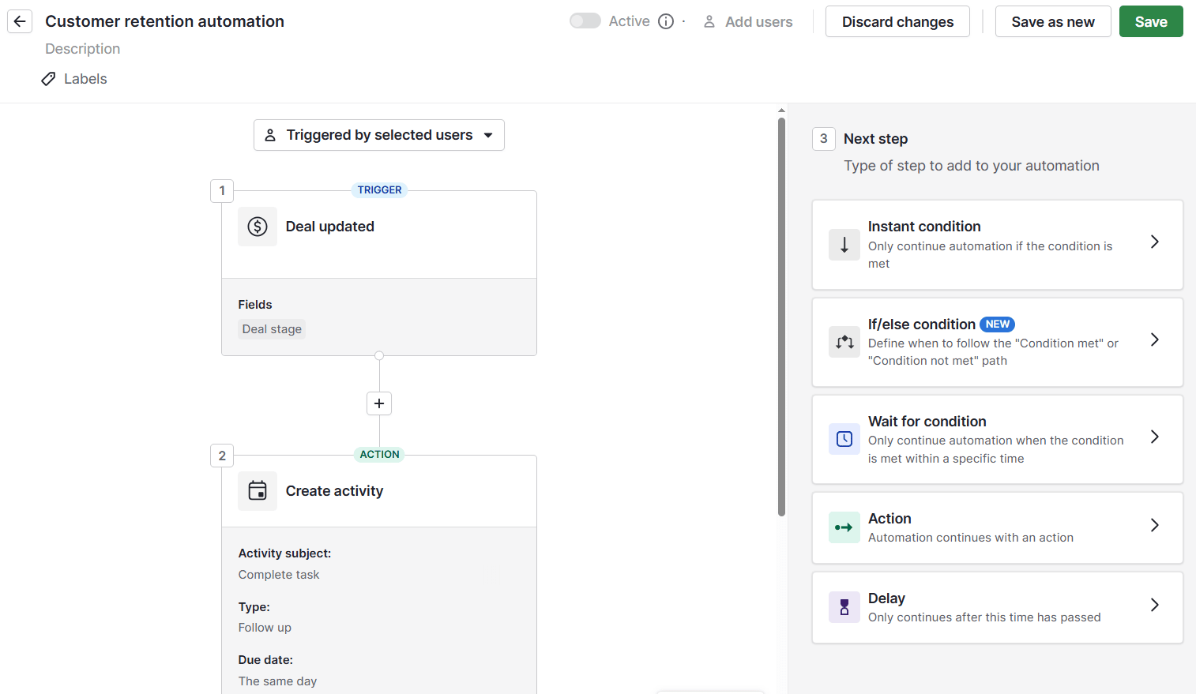Click the Instant condition down-arrow icon
Image resolution: width=1196 pixels, height=694 pixels.
844,245
